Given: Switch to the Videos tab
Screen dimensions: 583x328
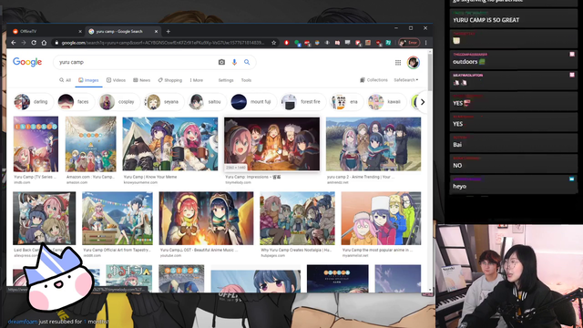Looking at the screenshot, I should [x=116, y=80].
